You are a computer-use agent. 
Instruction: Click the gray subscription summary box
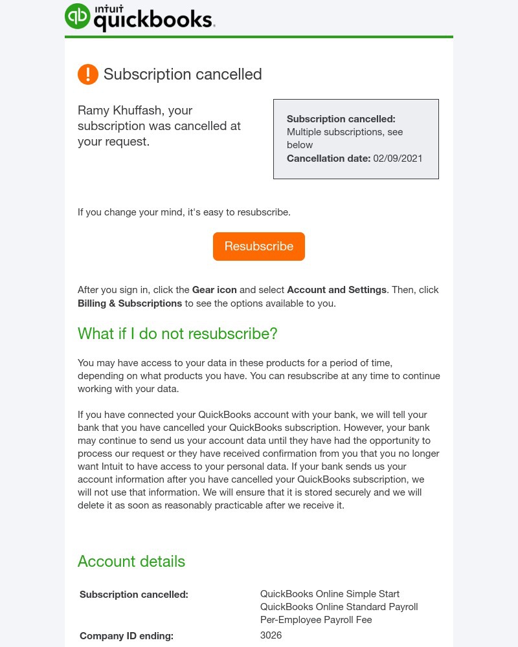coord(355,138)
